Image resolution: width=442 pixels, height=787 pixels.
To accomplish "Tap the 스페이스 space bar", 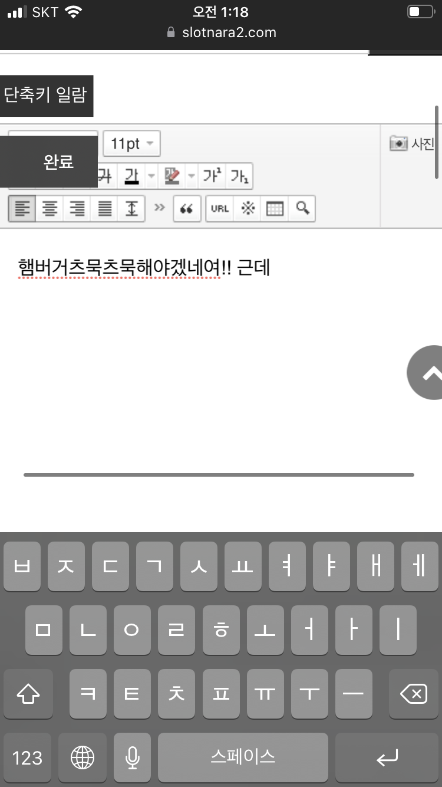I will [x=243, y=758].
